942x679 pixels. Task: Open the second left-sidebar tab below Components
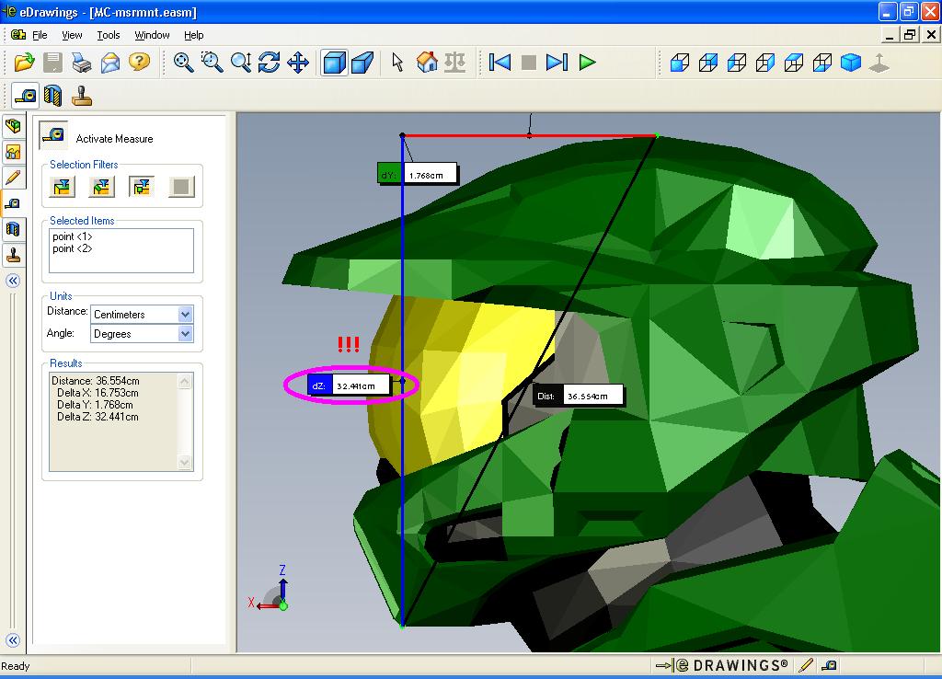tap(13, 152)
